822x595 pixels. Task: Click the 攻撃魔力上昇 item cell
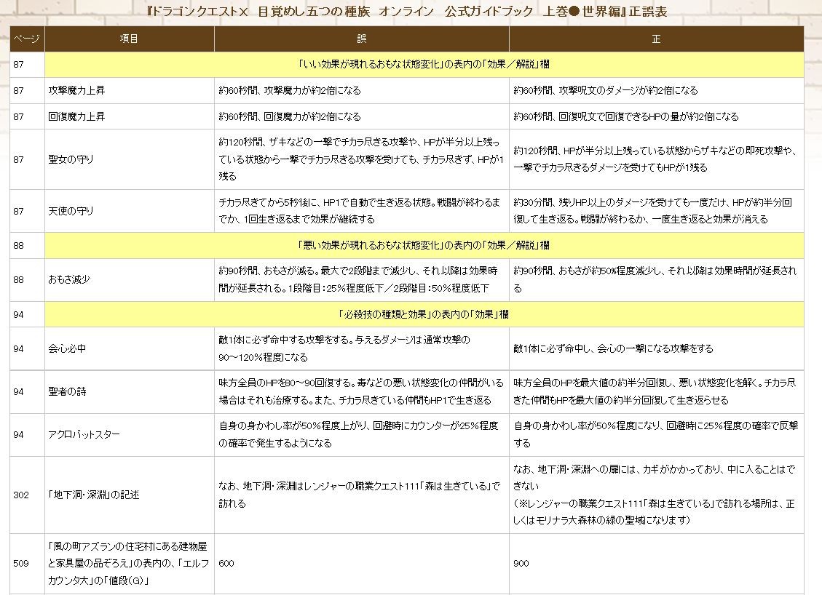[130, 91]
